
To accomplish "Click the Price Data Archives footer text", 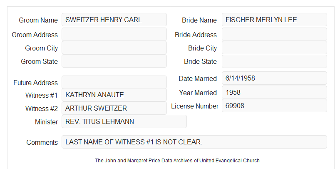I will [x=177, y=161].
